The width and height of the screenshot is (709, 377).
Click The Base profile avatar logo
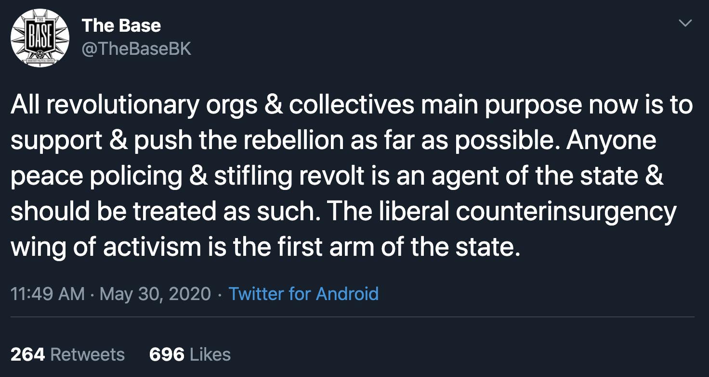pos(40,38)
